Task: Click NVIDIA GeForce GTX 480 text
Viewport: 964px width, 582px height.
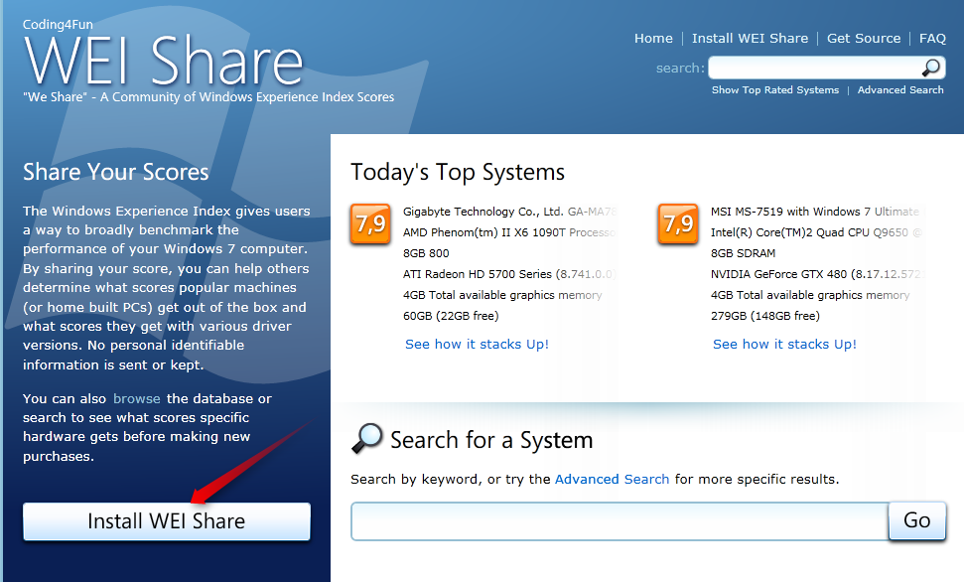Action: [817, 274]
